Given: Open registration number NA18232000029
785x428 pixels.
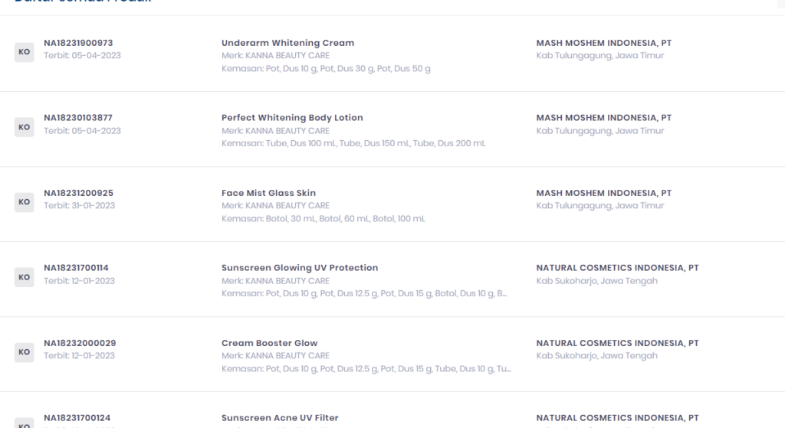Looking at the screenshot, I should (80, 343).
